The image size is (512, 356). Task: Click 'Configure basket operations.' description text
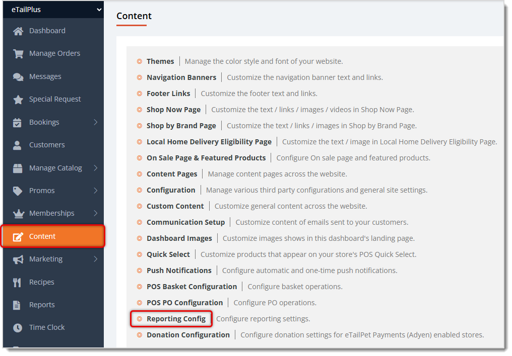(295, 287)
